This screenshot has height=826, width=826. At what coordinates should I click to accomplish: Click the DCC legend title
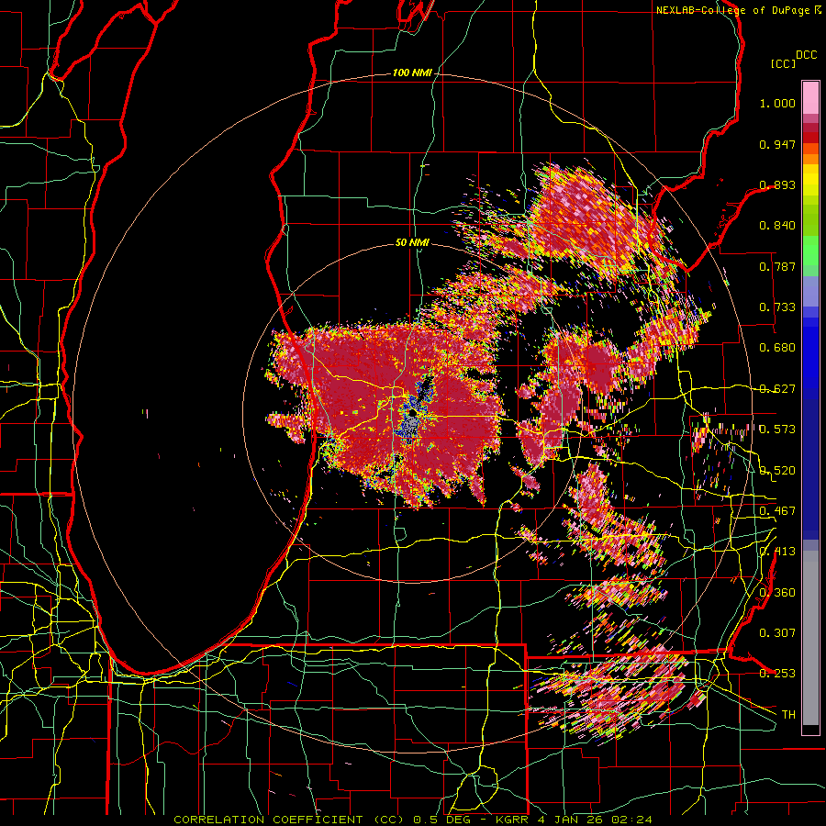pyautogui.click(x=807, y=55)
